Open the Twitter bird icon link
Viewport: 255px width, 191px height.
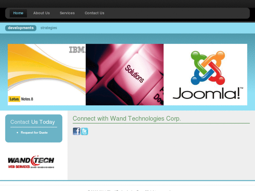click(x=85, y=131)
